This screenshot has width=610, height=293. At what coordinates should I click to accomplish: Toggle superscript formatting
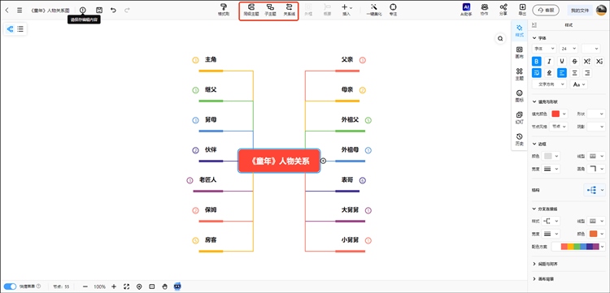(x=587, y=62)
